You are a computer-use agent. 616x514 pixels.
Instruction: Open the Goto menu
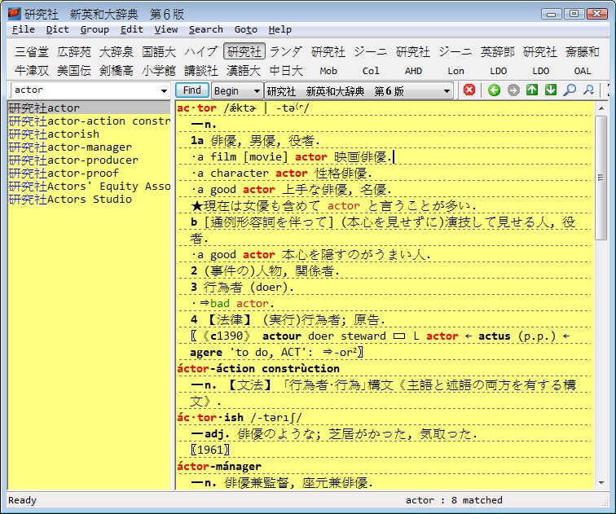click(x=246, y=29)
